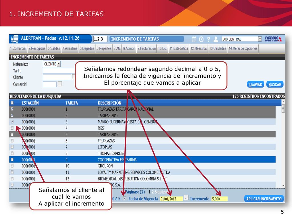Select THOMAS EXPRESS description text

[111, 153]
